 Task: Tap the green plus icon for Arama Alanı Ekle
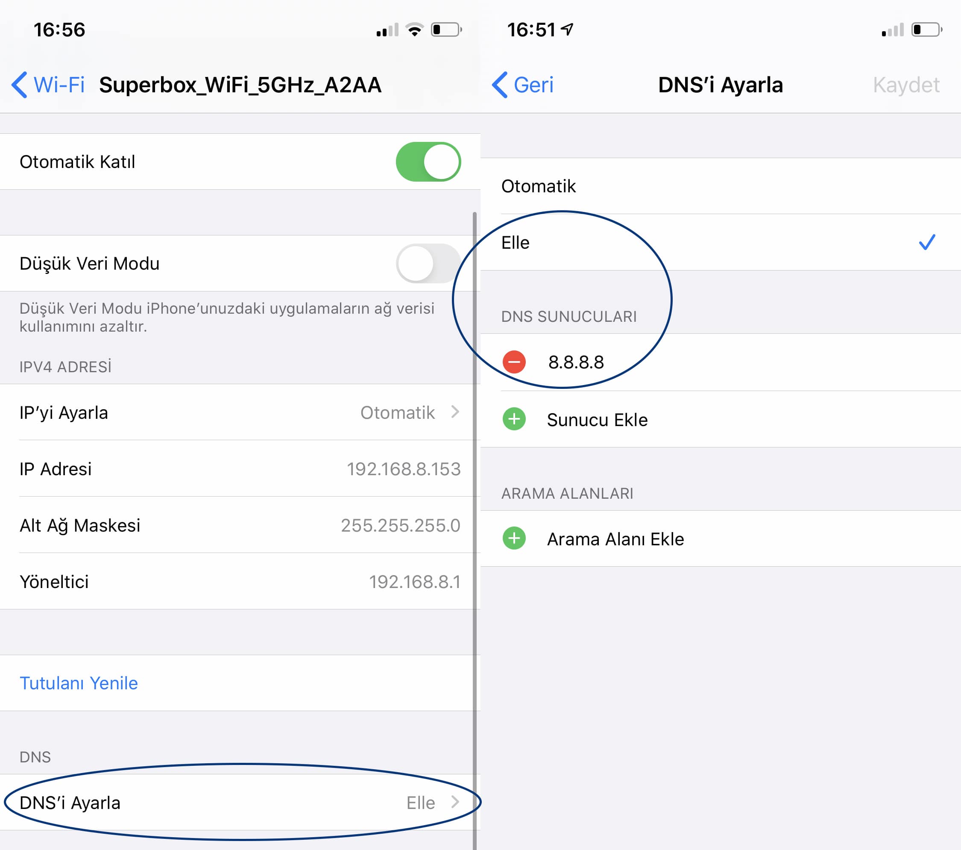click(x=514, y=538)
